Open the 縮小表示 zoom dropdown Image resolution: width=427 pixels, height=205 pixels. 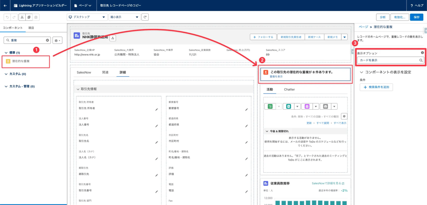pos(125,17)
